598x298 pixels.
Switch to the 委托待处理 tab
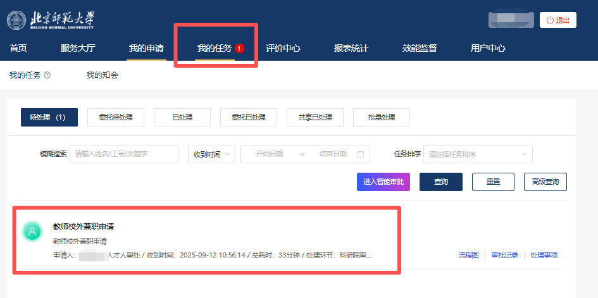click(116, 117)
